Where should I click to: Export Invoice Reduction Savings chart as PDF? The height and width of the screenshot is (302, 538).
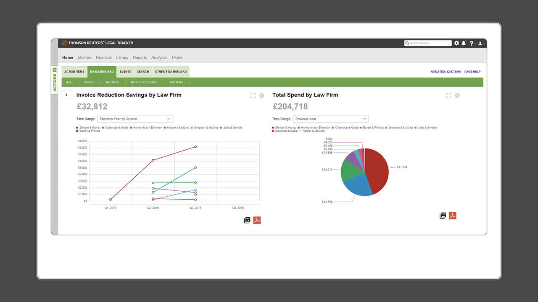coord(257,220)
